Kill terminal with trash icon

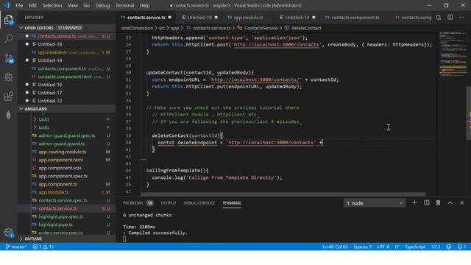(439, 203)
